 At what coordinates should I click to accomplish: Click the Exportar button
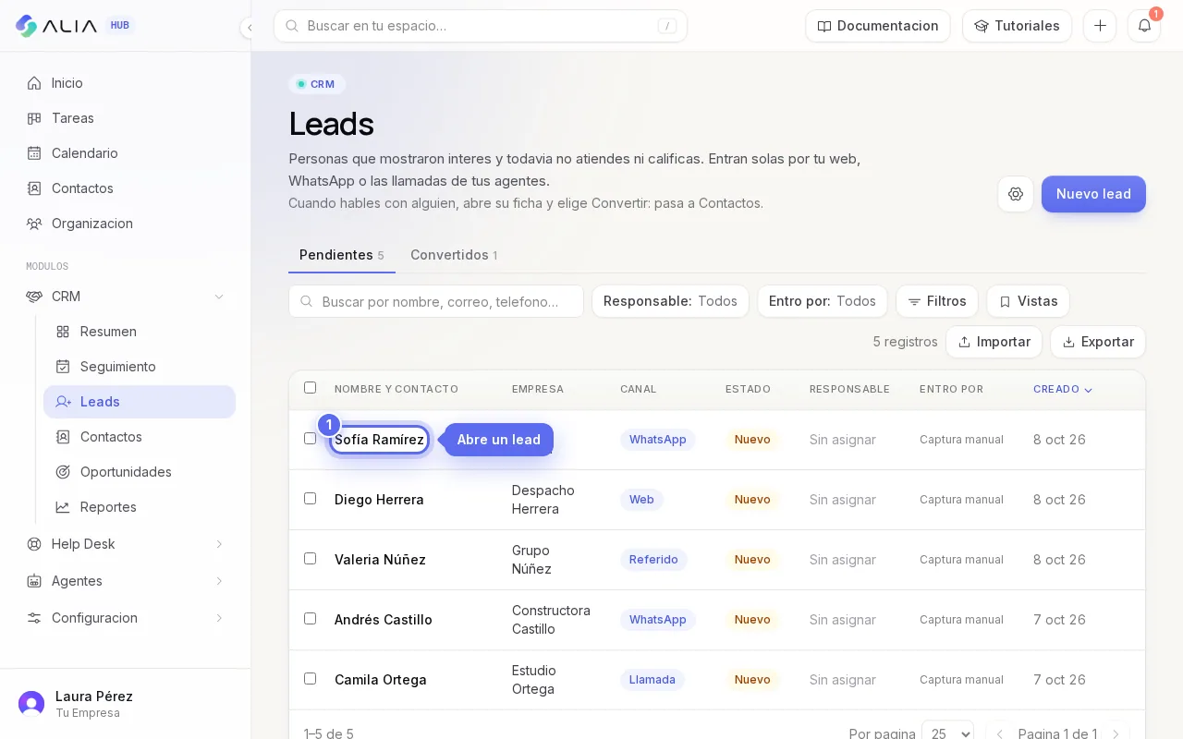pos(1098,342)
